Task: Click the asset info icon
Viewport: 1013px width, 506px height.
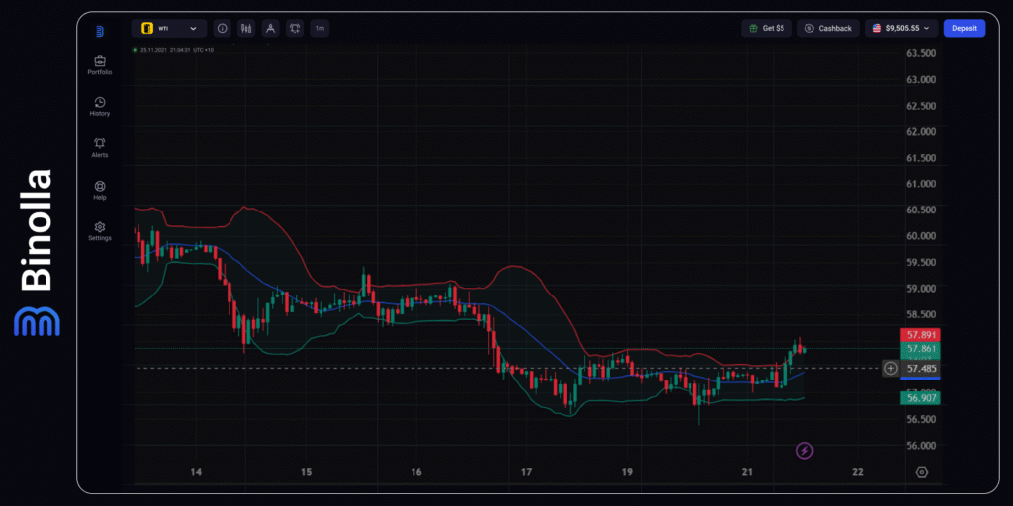Action: click(222, 29)
